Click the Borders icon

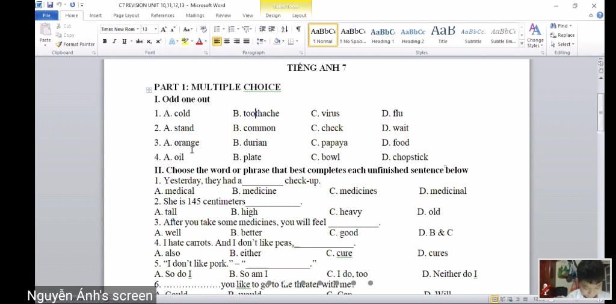click(x=291, y=42)
